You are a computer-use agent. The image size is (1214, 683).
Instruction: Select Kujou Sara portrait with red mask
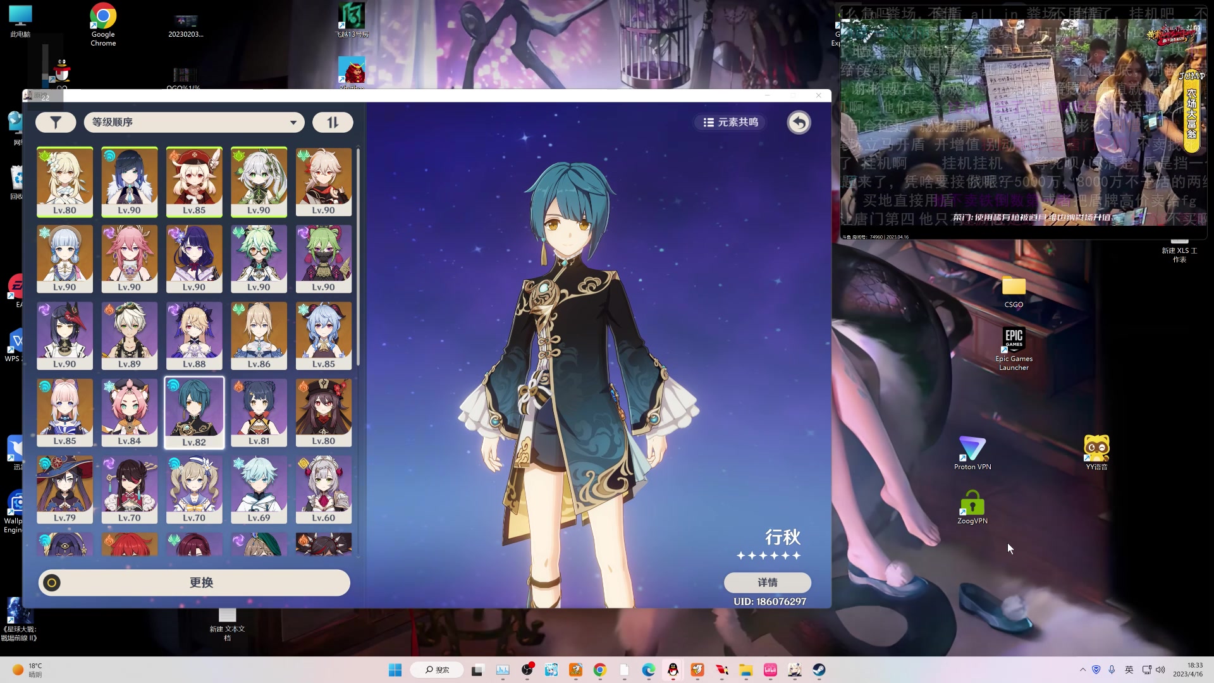[x=64, y=336]
